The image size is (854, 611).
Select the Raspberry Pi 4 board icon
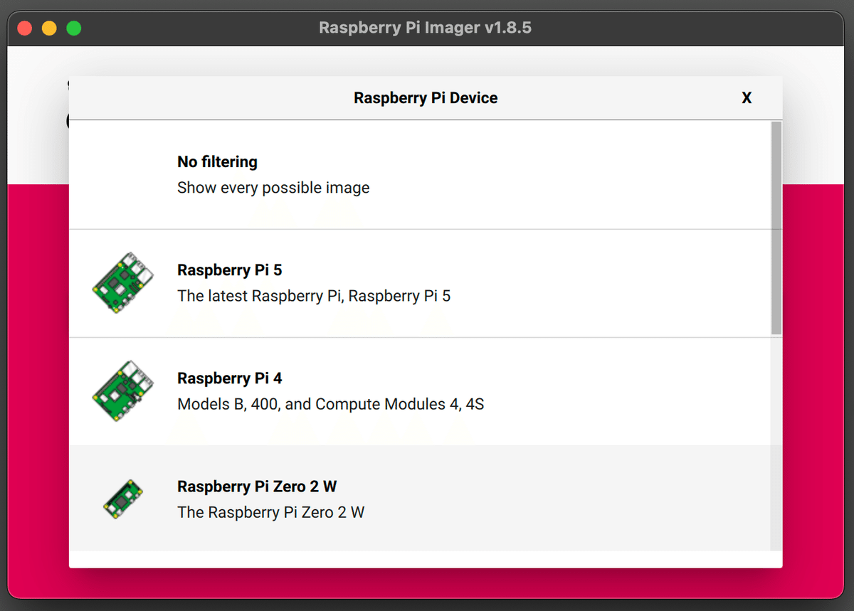(123, 391)
